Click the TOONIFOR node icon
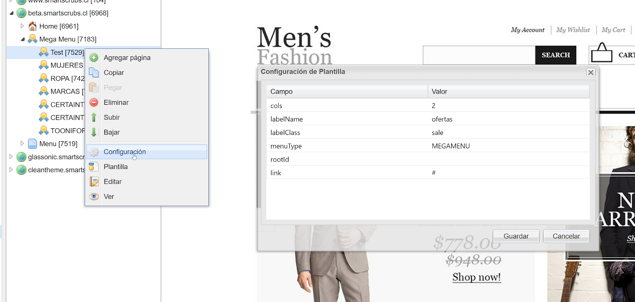The width and height of the screenshot is (635, 302). point(44,131)
